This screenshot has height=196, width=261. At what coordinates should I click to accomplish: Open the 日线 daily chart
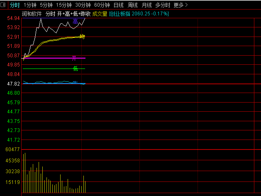coord(119,5)
